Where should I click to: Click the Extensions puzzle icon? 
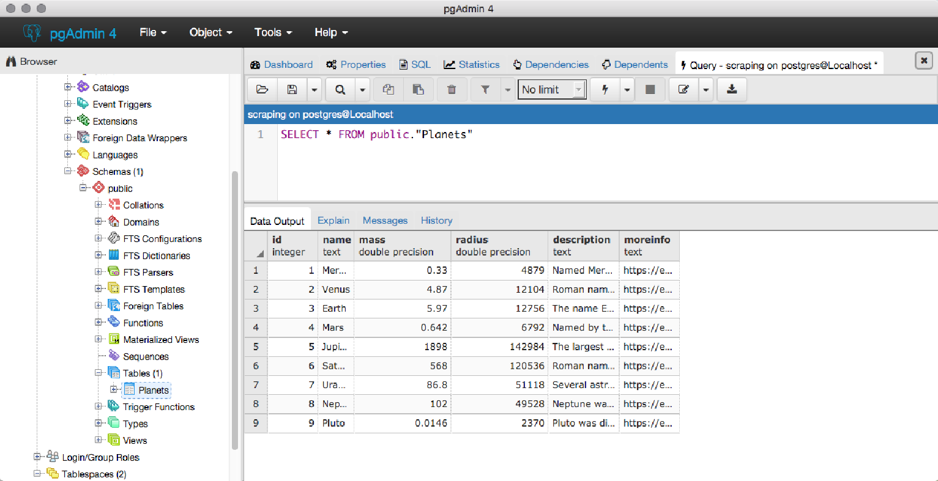pos(83,120)
